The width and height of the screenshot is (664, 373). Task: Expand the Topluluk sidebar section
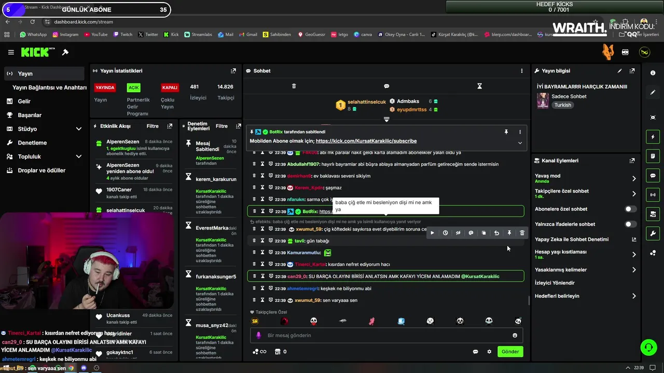(79, 156)
